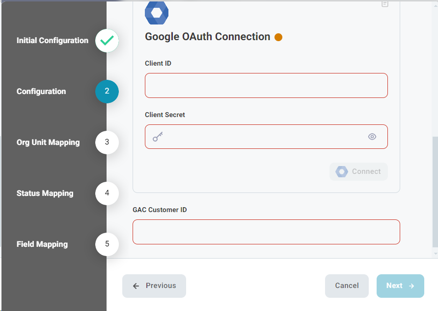Click the key icon in Client Secret
438x311 pixels.
[x=158, y=137]
